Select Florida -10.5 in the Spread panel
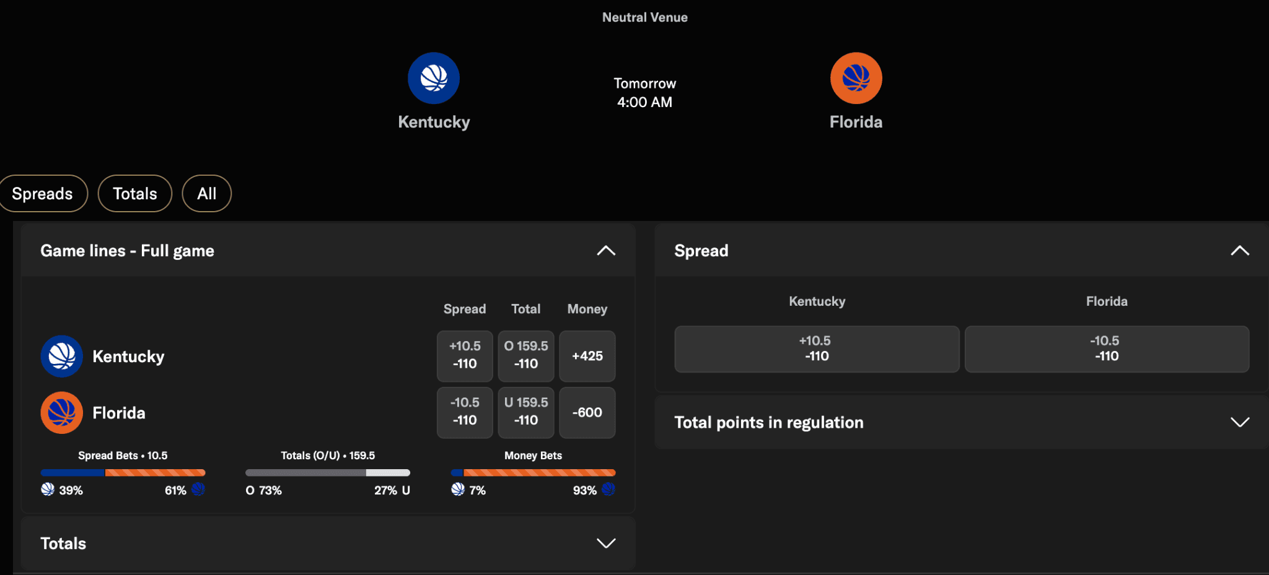Image resolution: width=1269 pixels, height=575 pixels. pos(1107,348)
